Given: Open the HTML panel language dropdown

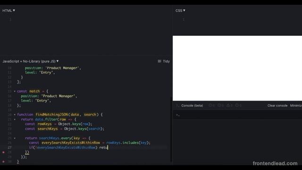Looking at the screenshot, I should [x=8, y=10].
